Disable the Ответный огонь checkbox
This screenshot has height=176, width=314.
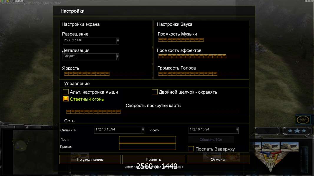click(x=66, y=99)
